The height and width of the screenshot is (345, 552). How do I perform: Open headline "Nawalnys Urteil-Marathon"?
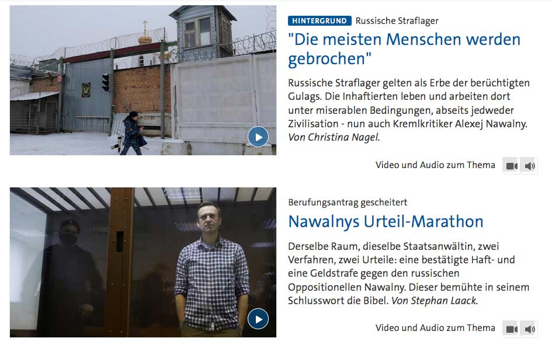(386, 222)
